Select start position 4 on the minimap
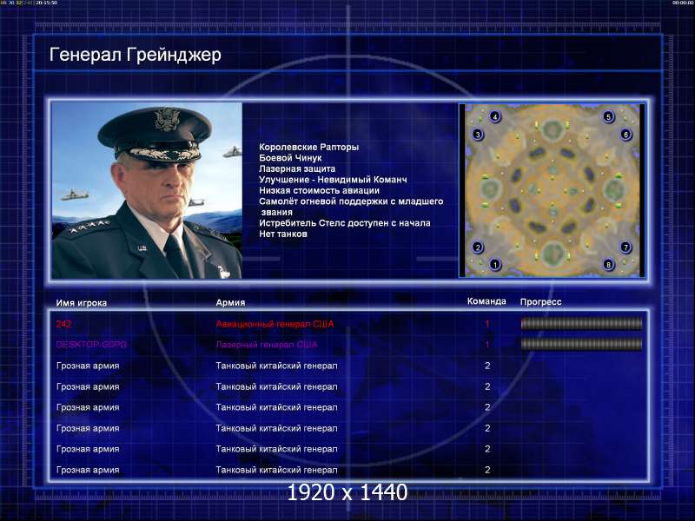Viewport: 695px width, 521px height. [495, 117]
